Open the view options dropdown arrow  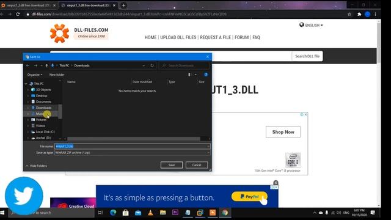point(195,75)
